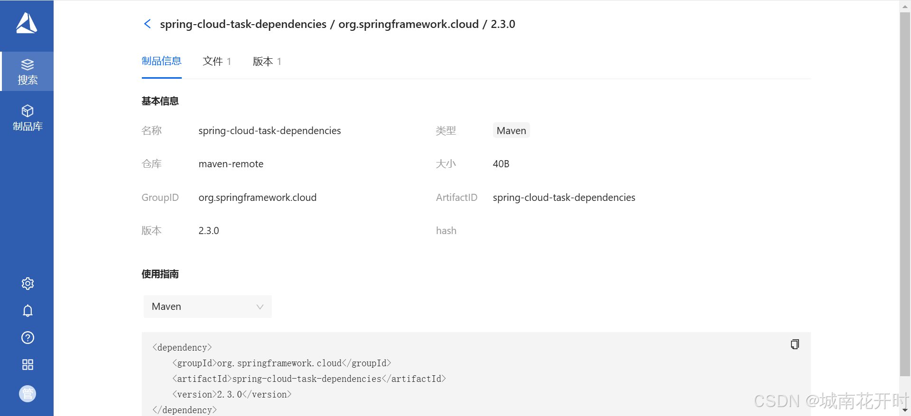Screen dimensions: 911x416
Task: Click the breadcrumb title spring-cloud-task-dependencies
Action: (243, 24)
